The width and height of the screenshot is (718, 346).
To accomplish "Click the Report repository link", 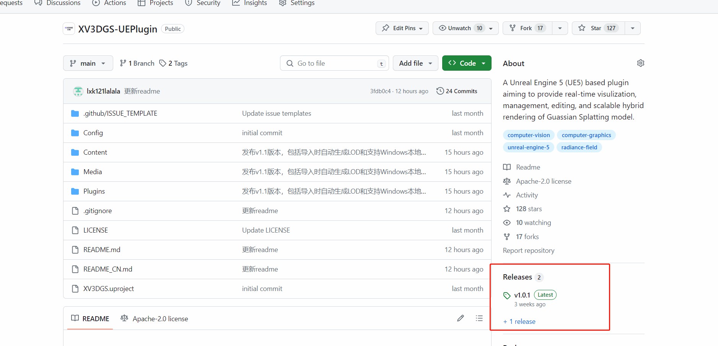I will coord(529,251).
